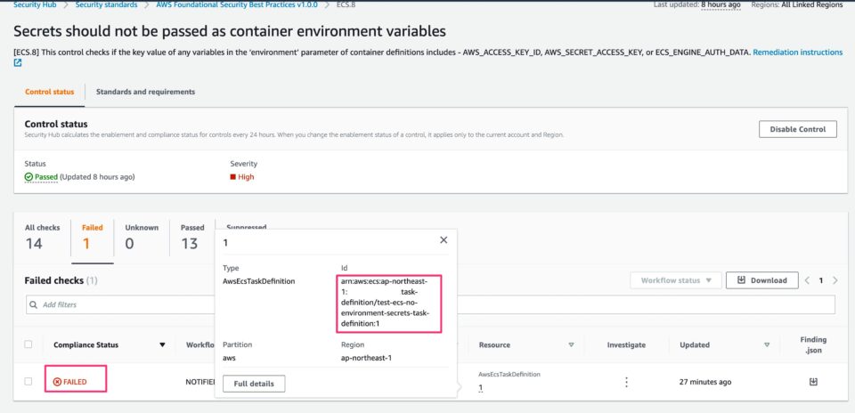Toggle the select-all checkbox in table header
The image size is (855, 413).
29,344
